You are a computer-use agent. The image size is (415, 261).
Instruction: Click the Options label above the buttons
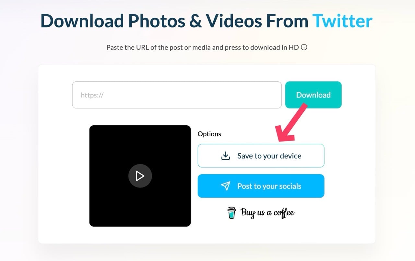(x=209, y=134)
